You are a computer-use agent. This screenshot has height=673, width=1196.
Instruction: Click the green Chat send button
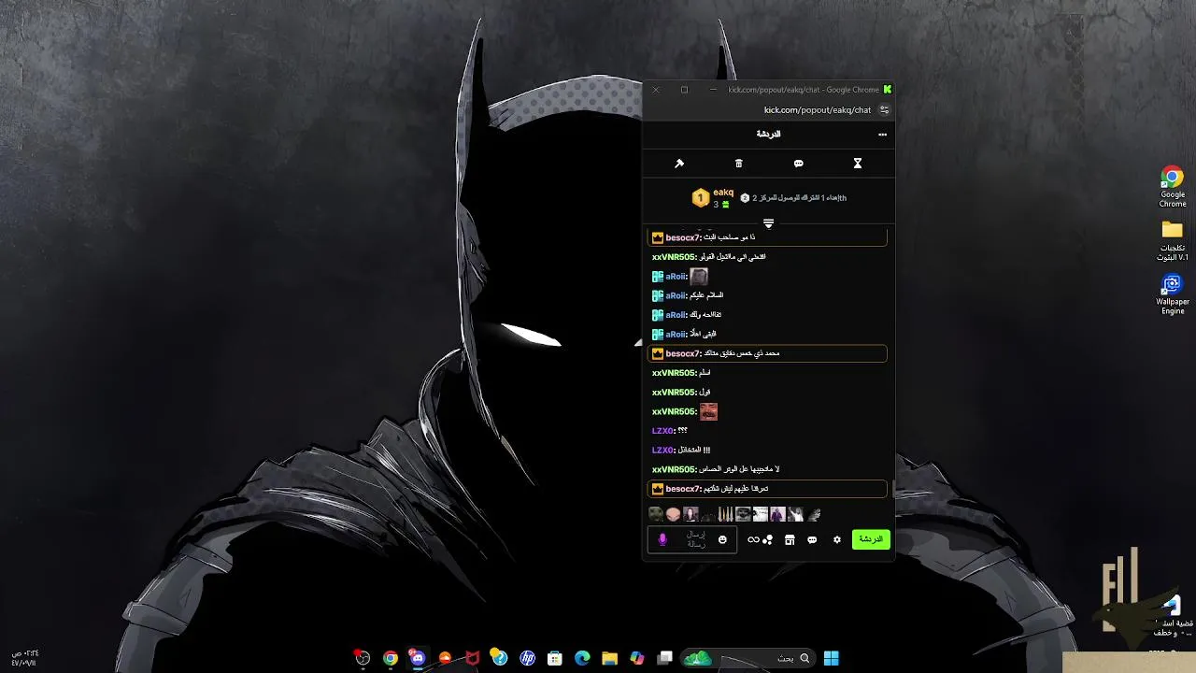(871, 539)
